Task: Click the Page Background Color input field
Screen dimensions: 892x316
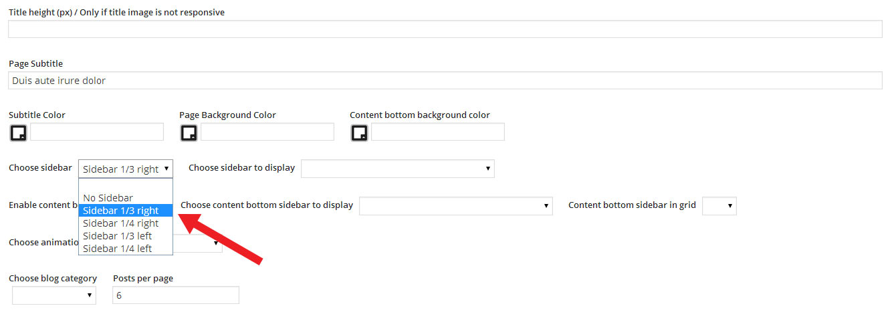Action: (x=267, y=132)
